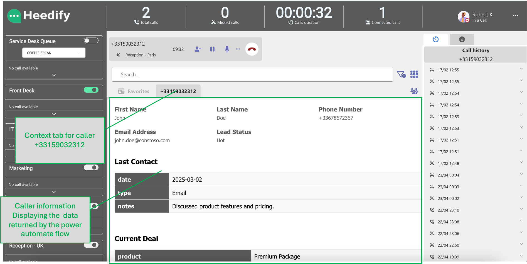
Task: Open the COFFEE BREAK status dropdown
Action: click(54, 53)
